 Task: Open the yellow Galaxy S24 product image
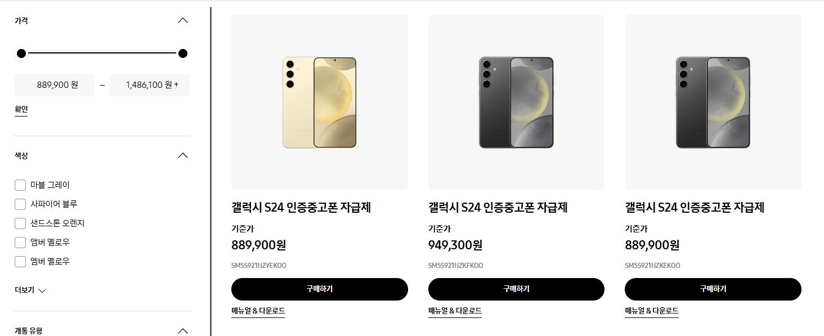320,102
